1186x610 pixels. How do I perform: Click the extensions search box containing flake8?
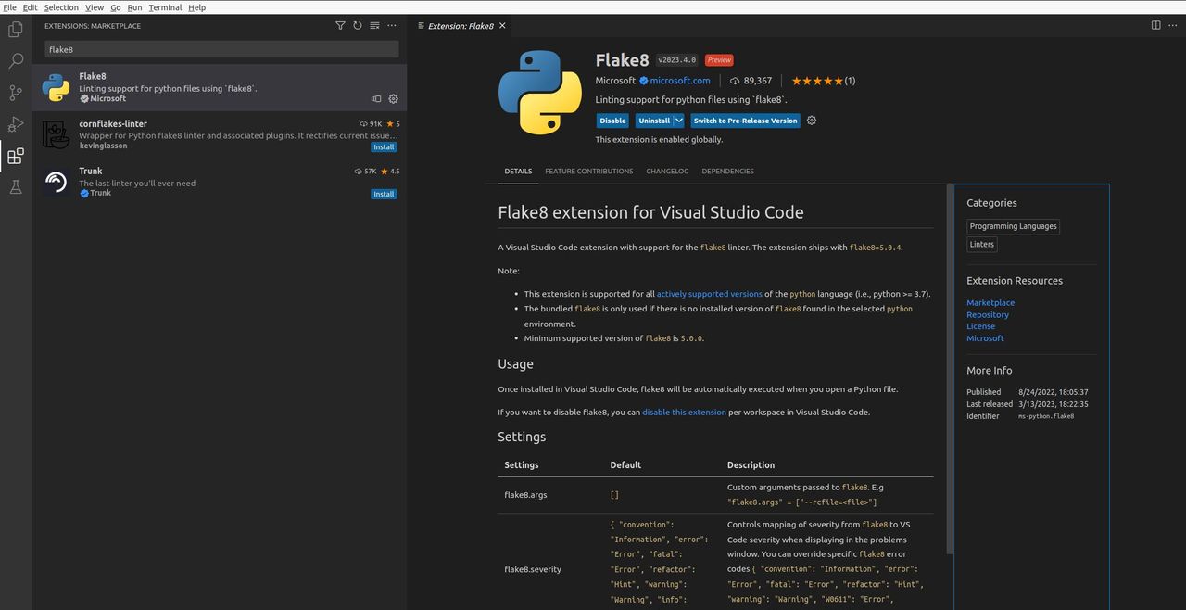pos(221,49)
